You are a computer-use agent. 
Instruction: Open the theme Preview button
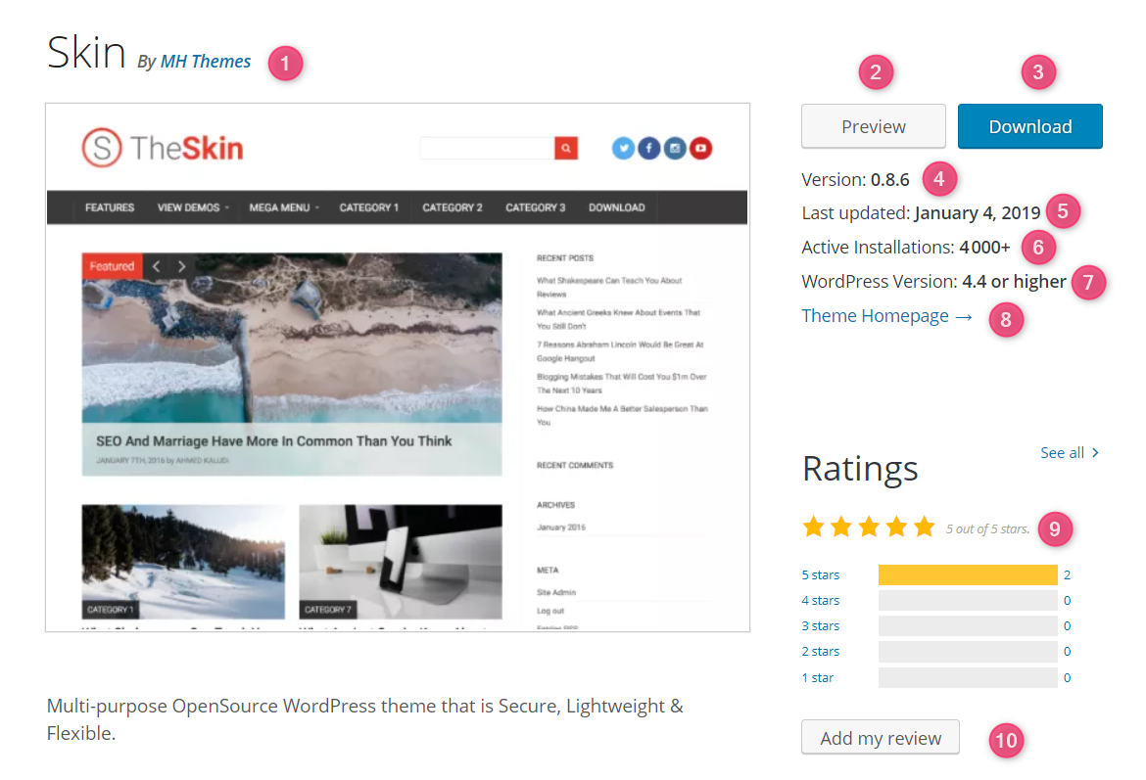874,126
